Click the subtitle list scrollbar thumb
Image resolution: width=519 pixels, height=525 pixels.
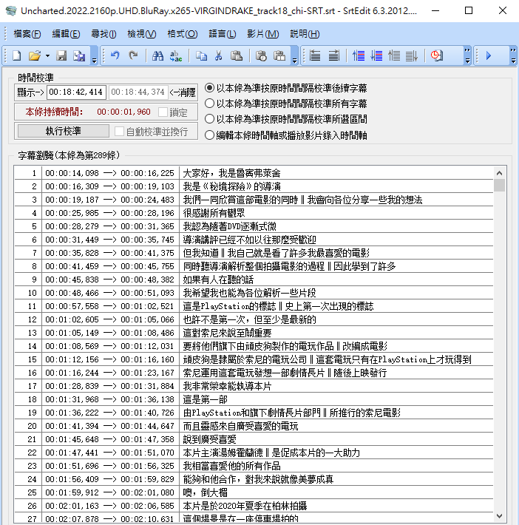click(x=499, y=185)
